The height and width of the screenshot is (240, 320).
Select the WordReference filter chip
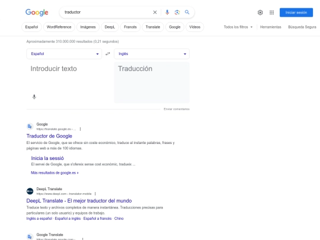pyautogui.click(x=59, y=27)
